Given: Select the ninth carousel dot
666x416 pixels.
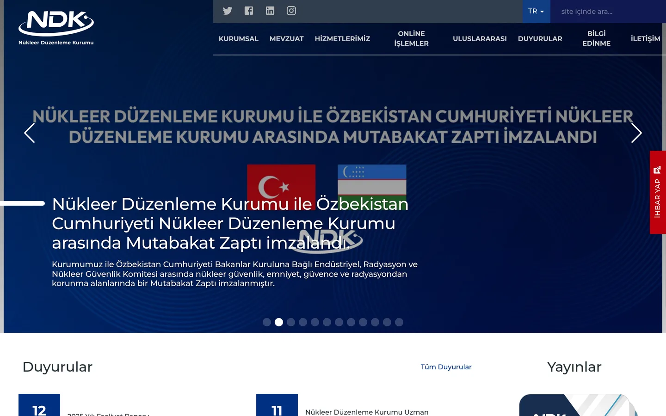Looking at the screenshot, I should (363, 322).
